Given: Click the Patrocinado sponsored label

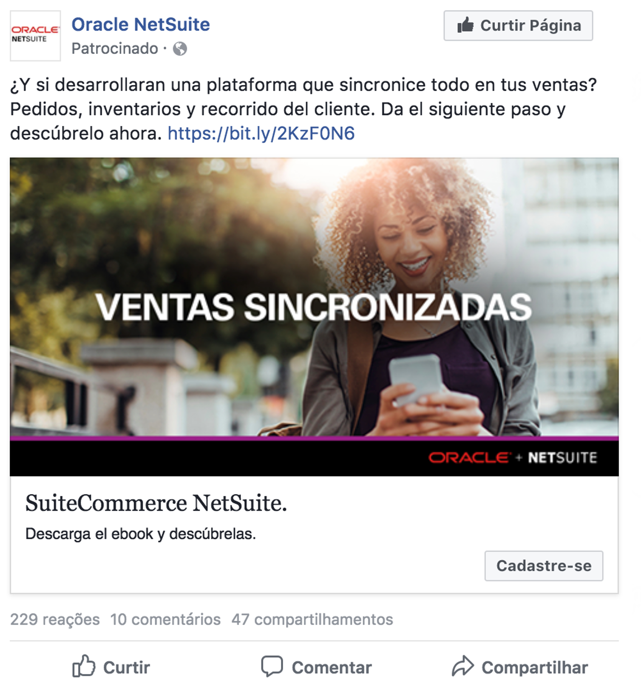Looking at the screenshot, I should tap(115, 49).
